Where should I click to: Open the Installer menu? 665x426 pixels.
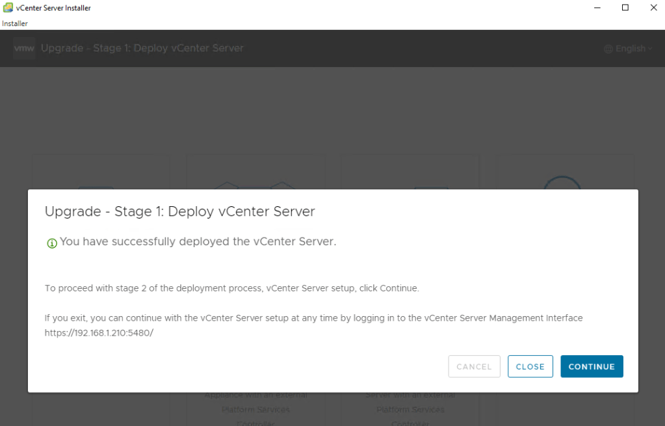click(x=15, y=23)
